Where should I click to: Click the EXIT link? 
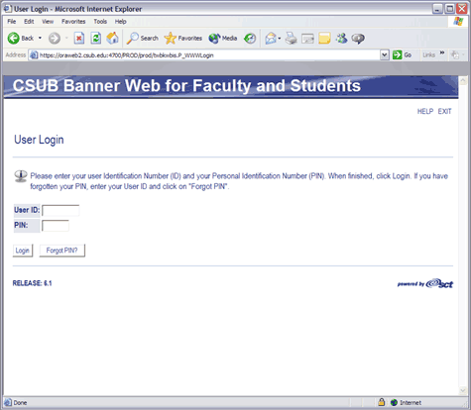[x=444, y=111]
